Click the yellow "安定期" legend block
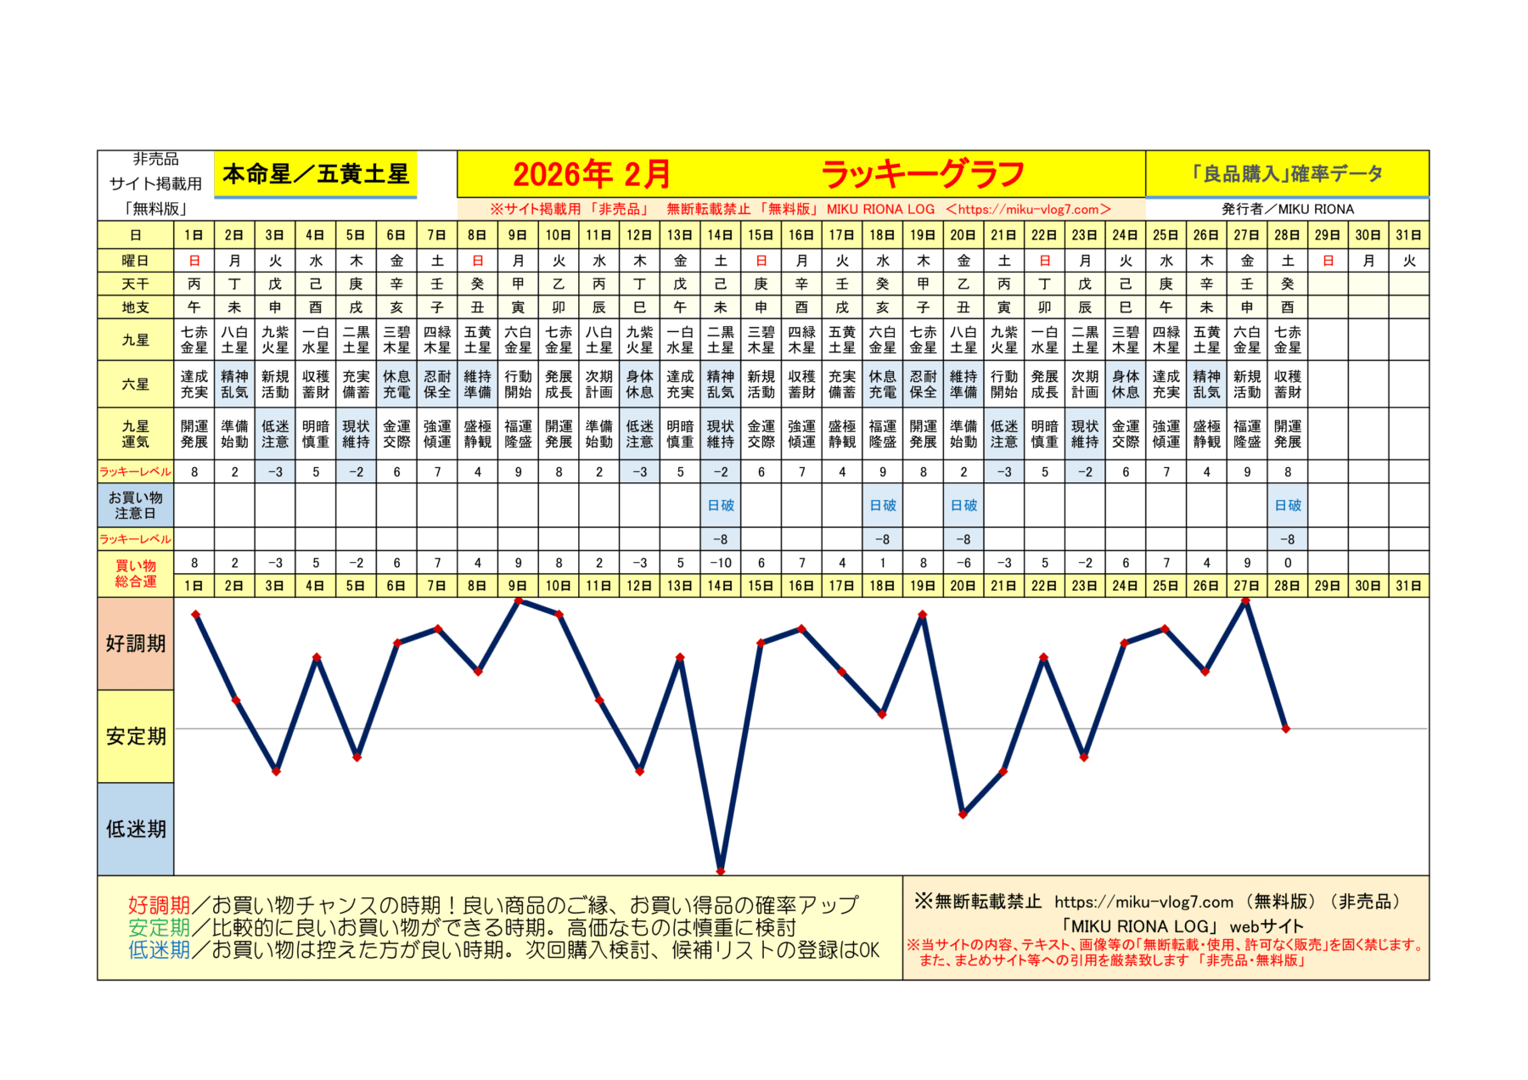This screenshot has width=1528, height=1080. (136, 736)
